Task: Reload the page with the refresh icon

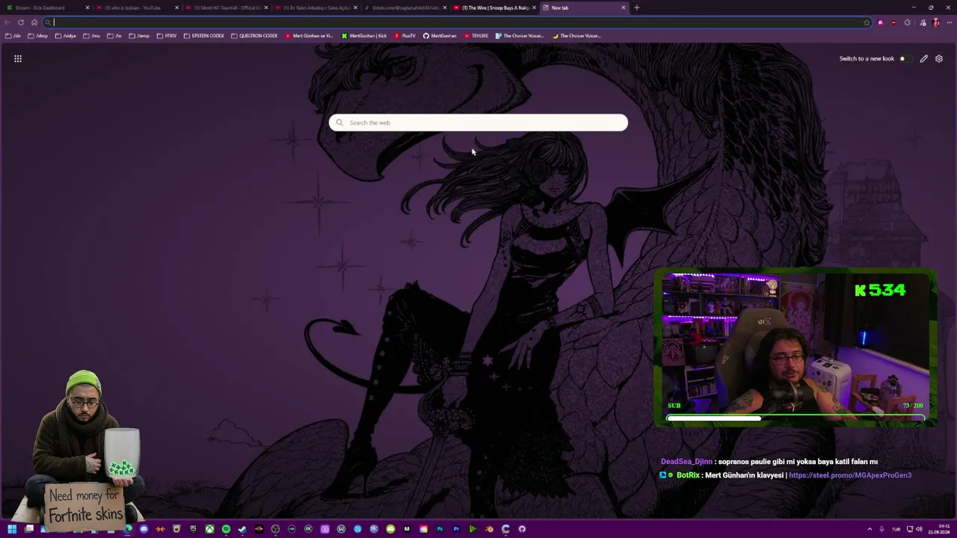Action: (21, 22)
